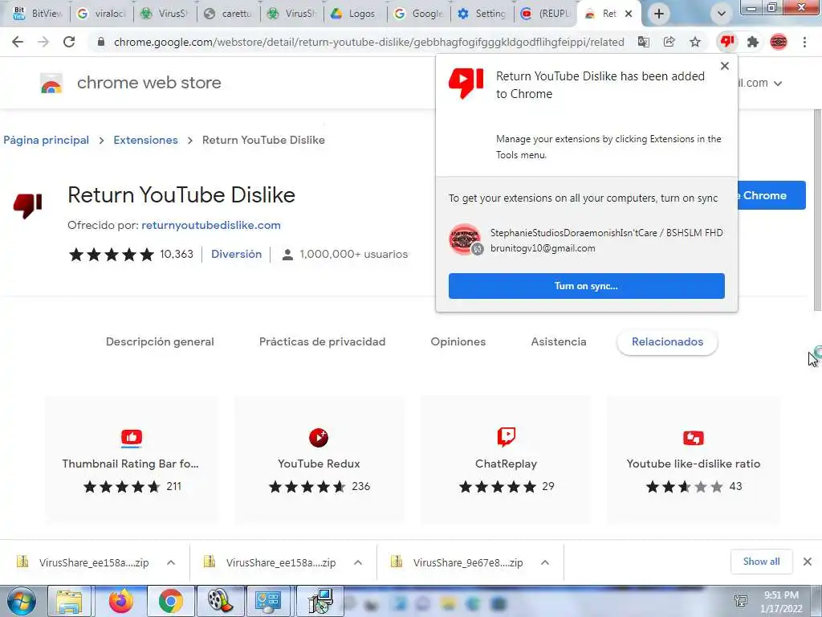This screenshot has height=617, width=822.
Task: Open Return YouTube Dislike toolbar extension icon
Action: tap(727, 42)
